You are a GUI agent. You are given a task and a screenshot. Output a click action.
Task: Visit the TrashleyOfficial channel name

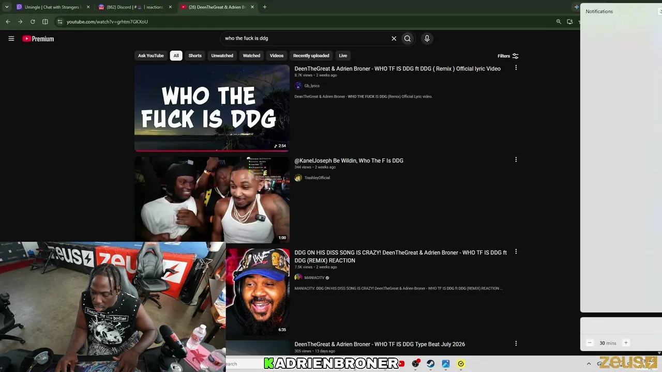317,178
